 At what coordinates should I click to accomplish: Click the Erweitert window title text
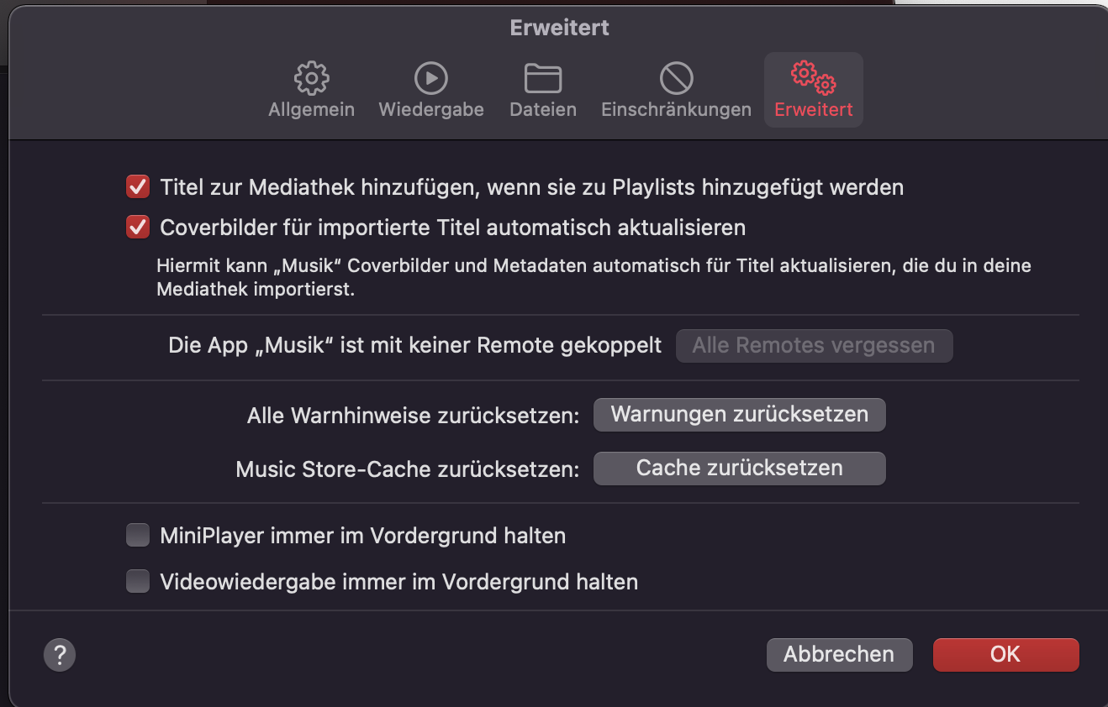559,28
